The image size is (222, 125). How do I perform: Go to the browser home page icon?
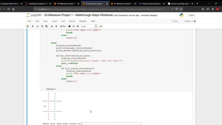coord(13,9)
